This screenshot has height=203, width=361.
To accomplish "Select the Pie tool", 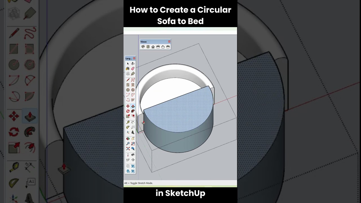I will point(133,100).
